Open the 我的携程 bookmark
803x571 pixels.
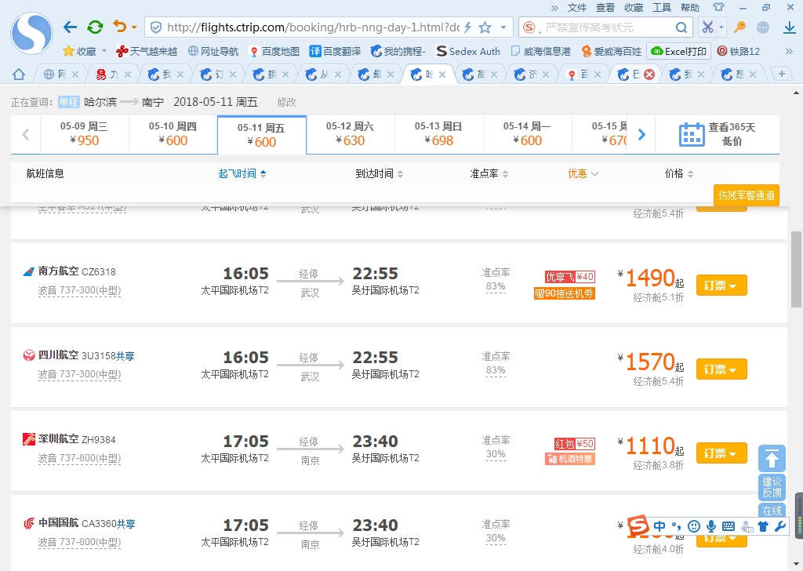click(398, 51)
